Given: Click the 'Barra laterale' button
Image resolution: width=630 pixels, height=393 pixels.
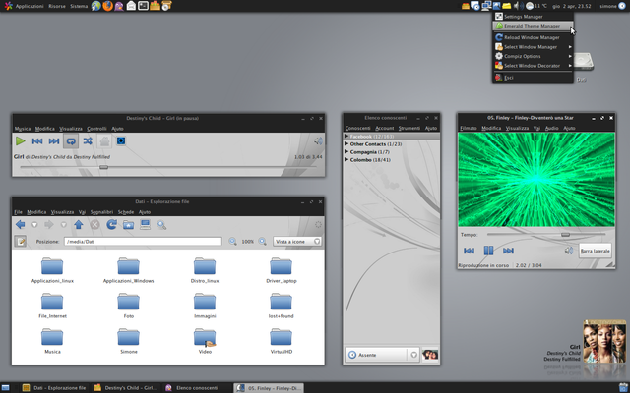Looking at the screenshot, I should (595, 251).
